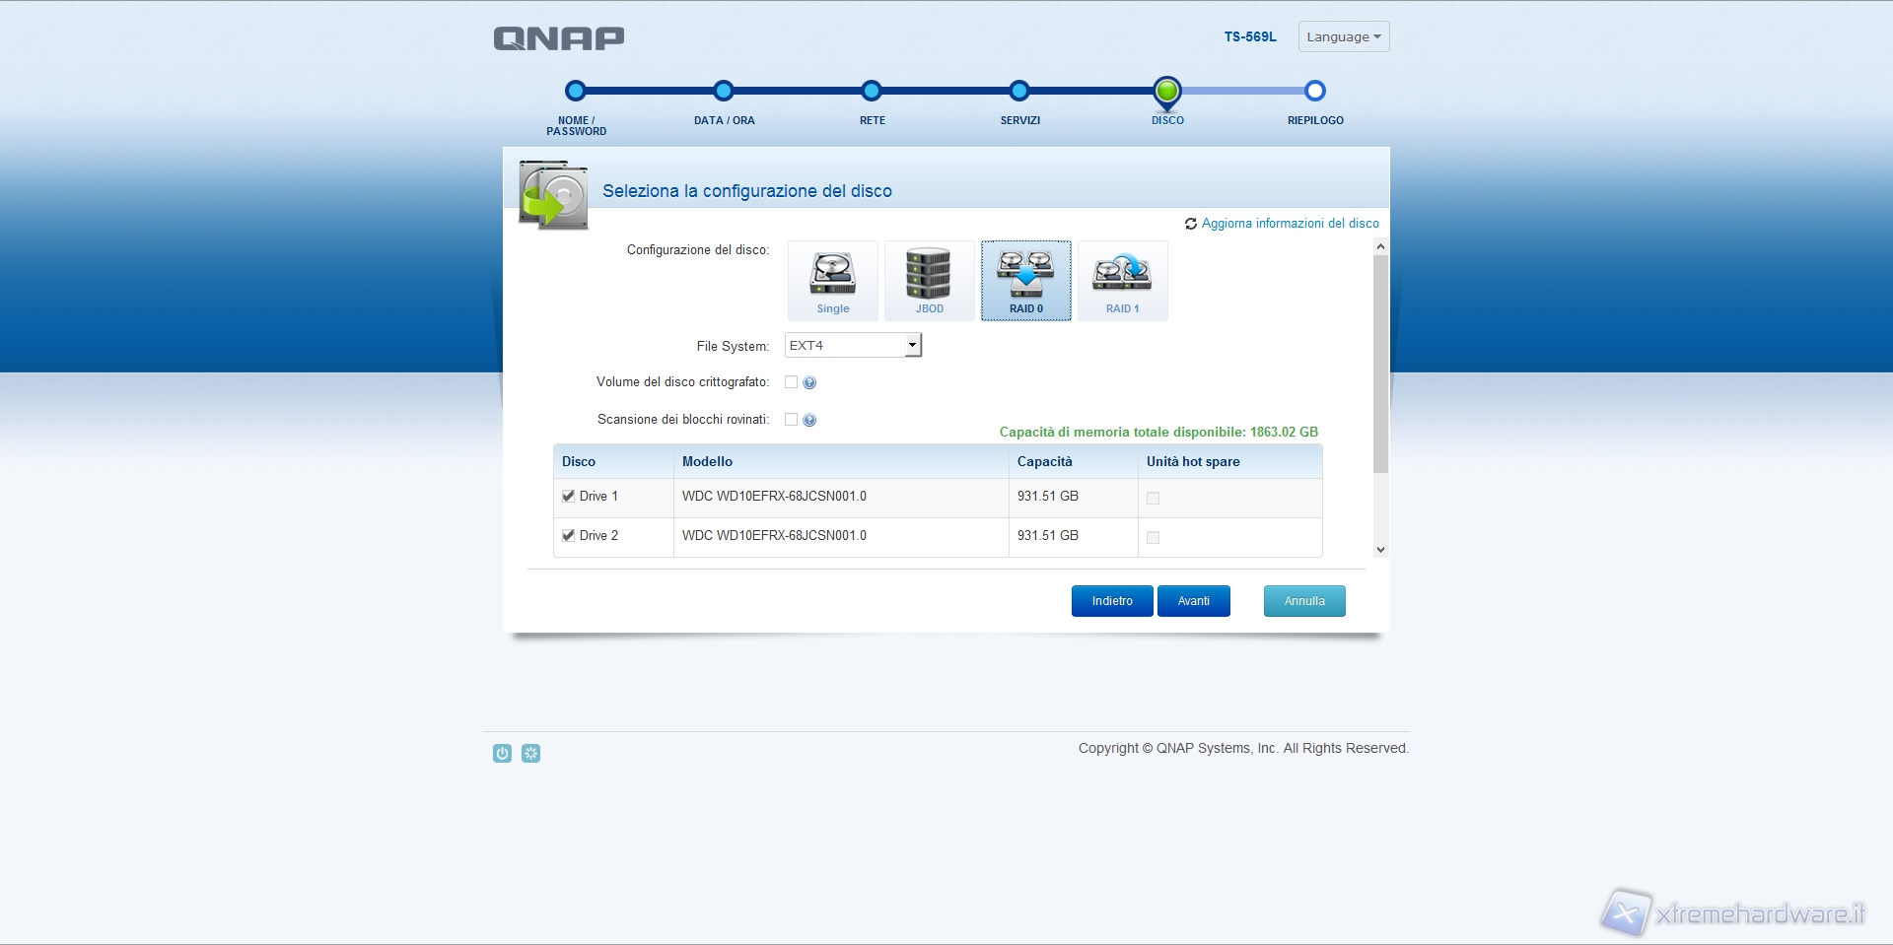Click the Avanti button
Screen dimensions: 1893x945
(1193, 601)
